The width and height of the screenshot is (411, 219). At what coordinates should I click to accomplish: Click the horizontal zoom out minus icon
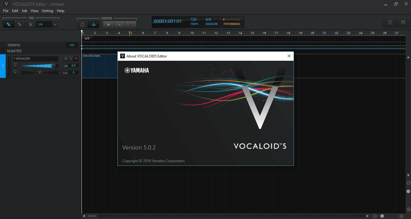375,216
